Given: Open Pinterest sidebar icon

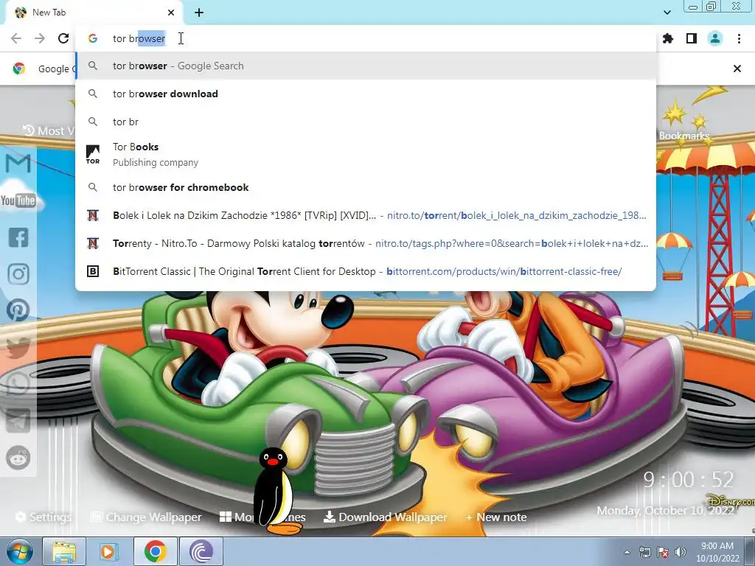Looking at the screenshot, I should click(x=18, y=310).
